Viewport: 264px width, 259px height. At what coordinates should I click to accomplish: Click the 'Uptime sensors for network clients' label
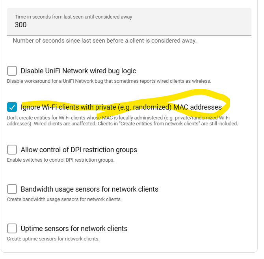tap(74, 229)
